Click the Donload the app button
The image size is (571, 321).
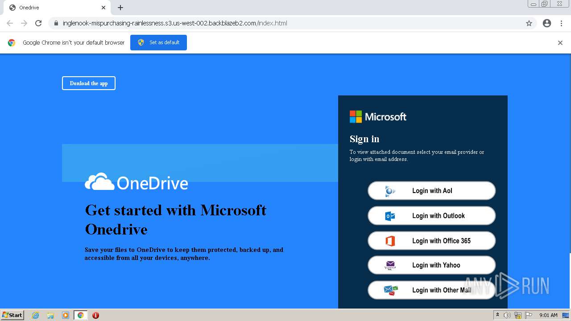click(89, 83)
